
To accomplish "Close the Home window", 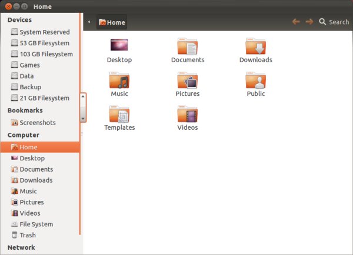I will [x=8, y=6].
